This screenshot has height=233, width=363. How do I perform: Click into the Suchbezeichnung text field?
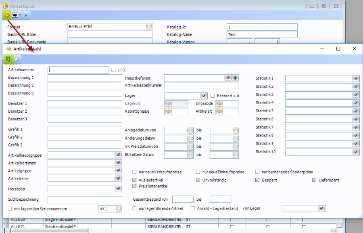click(x=85, y=199)
